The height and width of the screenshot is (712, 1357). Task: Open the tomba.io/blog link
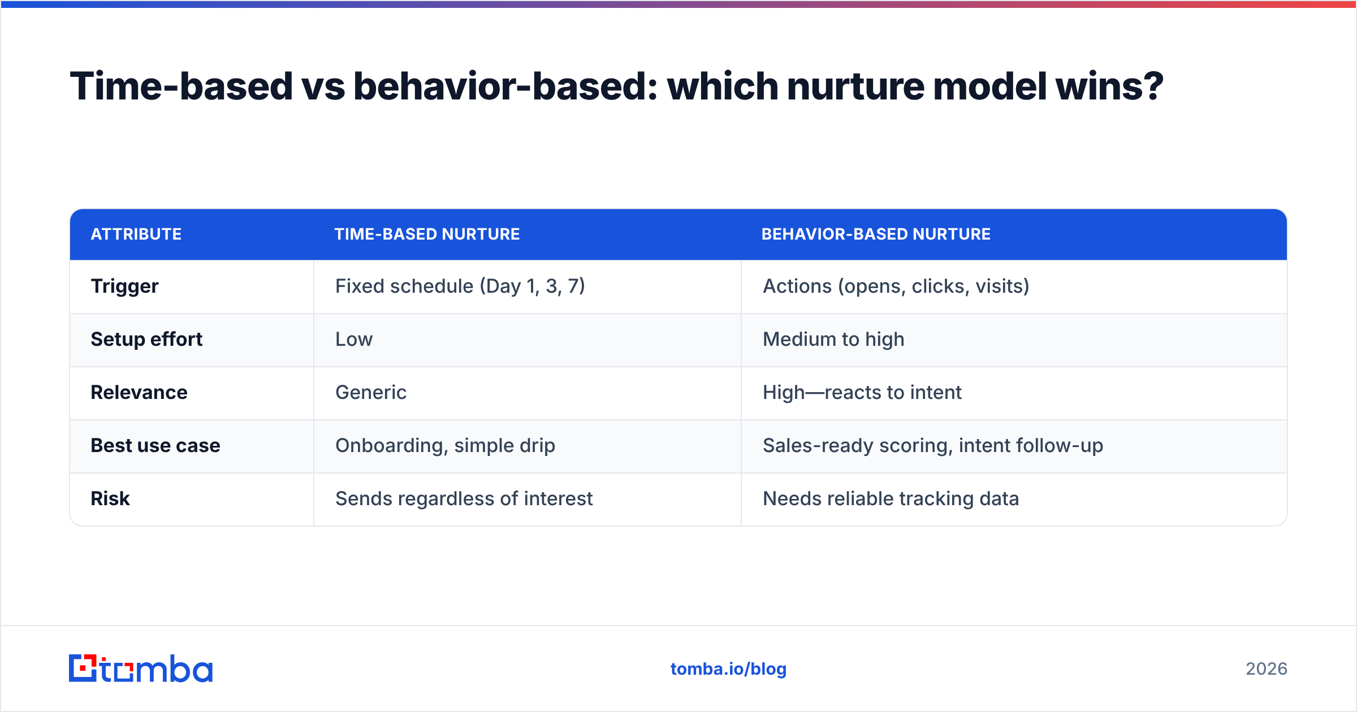click(x=728, y=669)
